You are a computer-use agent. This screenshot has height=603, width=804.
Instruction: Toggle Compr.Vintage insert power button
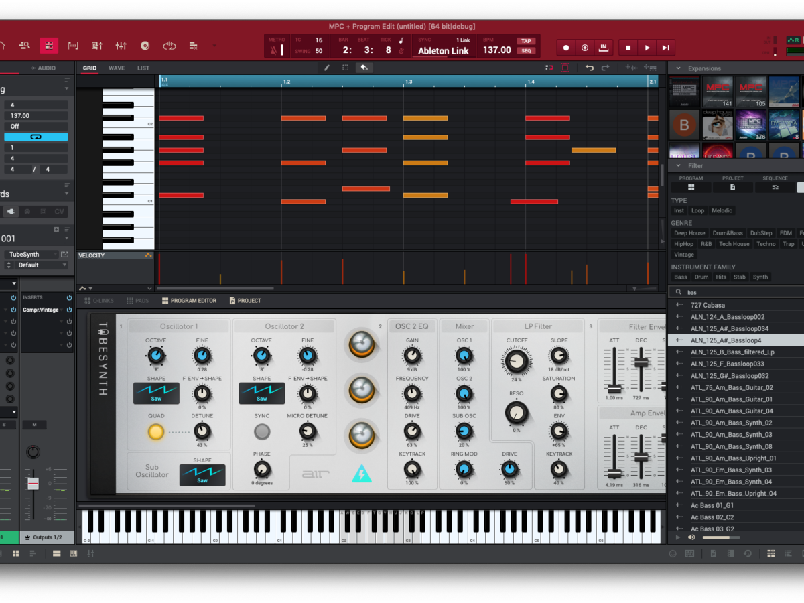pyautogui.click(x=69, y=310)
